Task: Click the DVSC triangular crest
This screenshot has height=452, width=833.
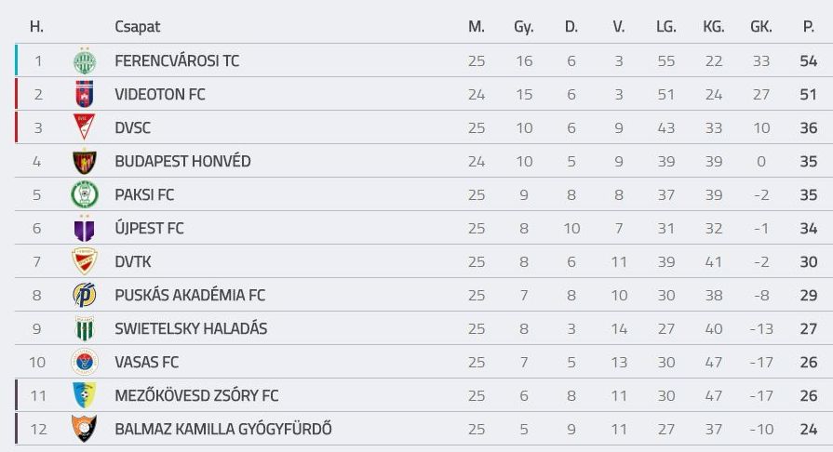Action: click(84, 126)
